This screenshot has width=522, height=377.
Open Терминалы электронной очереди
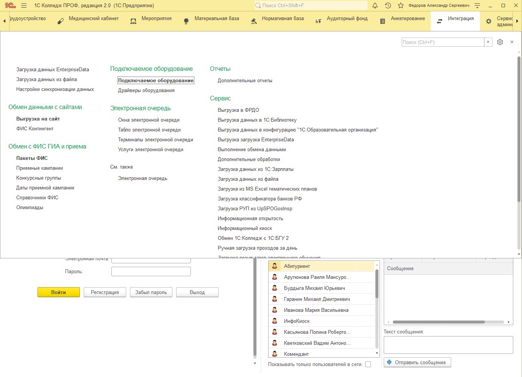click(x=156, y=139)
